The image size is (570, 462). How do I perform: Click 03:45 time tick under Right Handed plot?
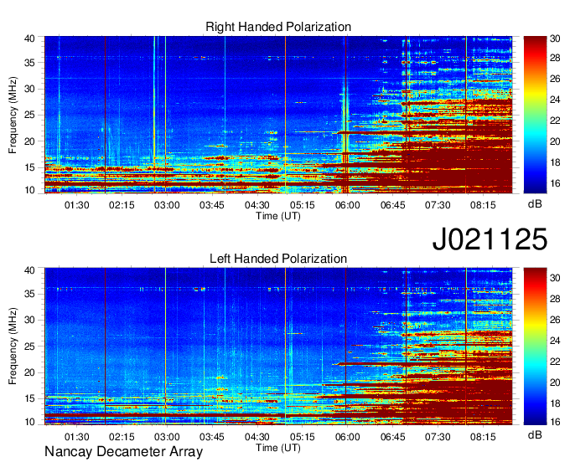(212, 205)
